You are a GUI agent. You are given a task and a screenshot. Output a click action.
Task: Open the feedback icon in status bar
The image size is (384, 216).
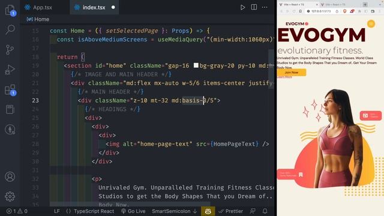pyautogui.click(x=253, y=211)
